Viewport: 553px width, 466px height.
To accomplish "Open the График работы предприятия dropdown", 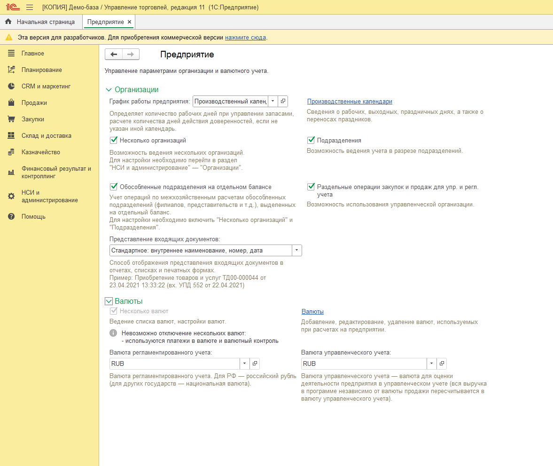I will coord(273,101).
